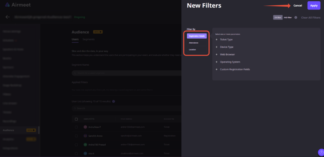Image resolution: width=324 pixels, height=157 pixels.
Task: Expand the Web Browser parameter
Action: click(x=227, y=54)
